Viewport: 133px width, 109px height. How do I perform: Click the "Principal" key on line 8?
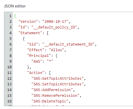pos(39,56)
